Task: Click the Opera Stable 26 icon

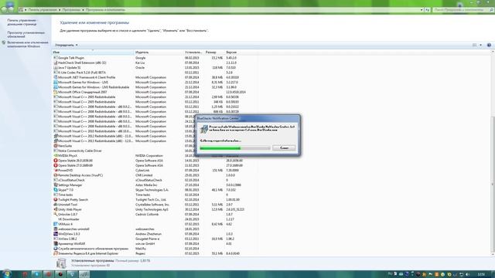Action: (56, 161)
